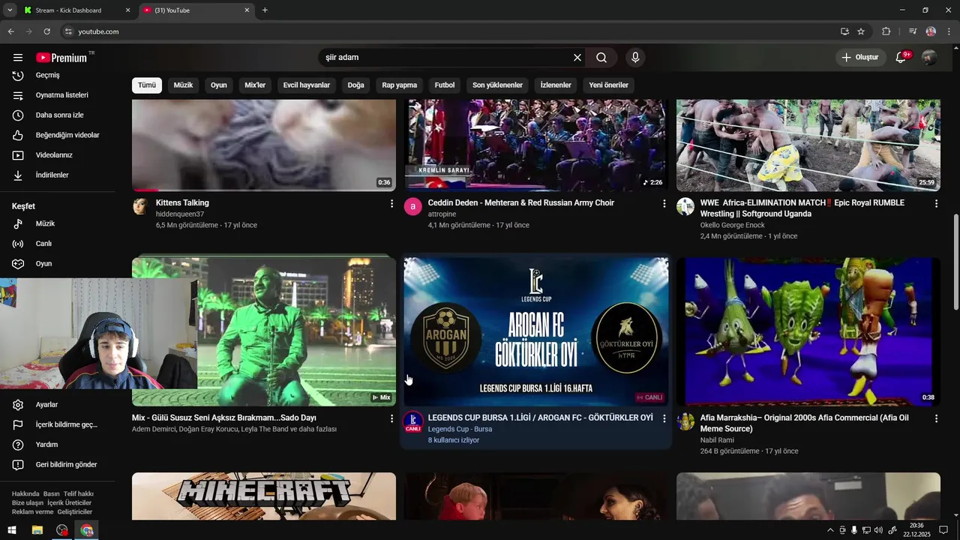Open Windows Start menu
This screenshot has height=540, width=960.
[12, 530]
